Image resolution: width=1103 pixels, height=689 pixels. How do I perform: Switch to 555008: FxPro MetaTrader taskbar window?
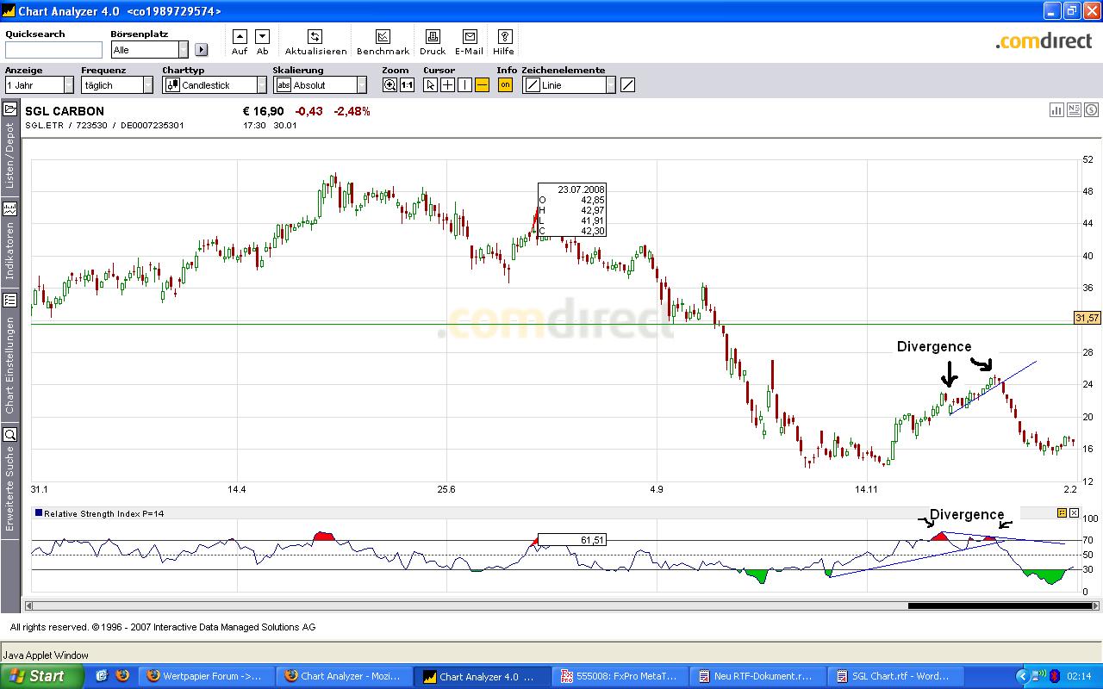click(x=620, y=676)
